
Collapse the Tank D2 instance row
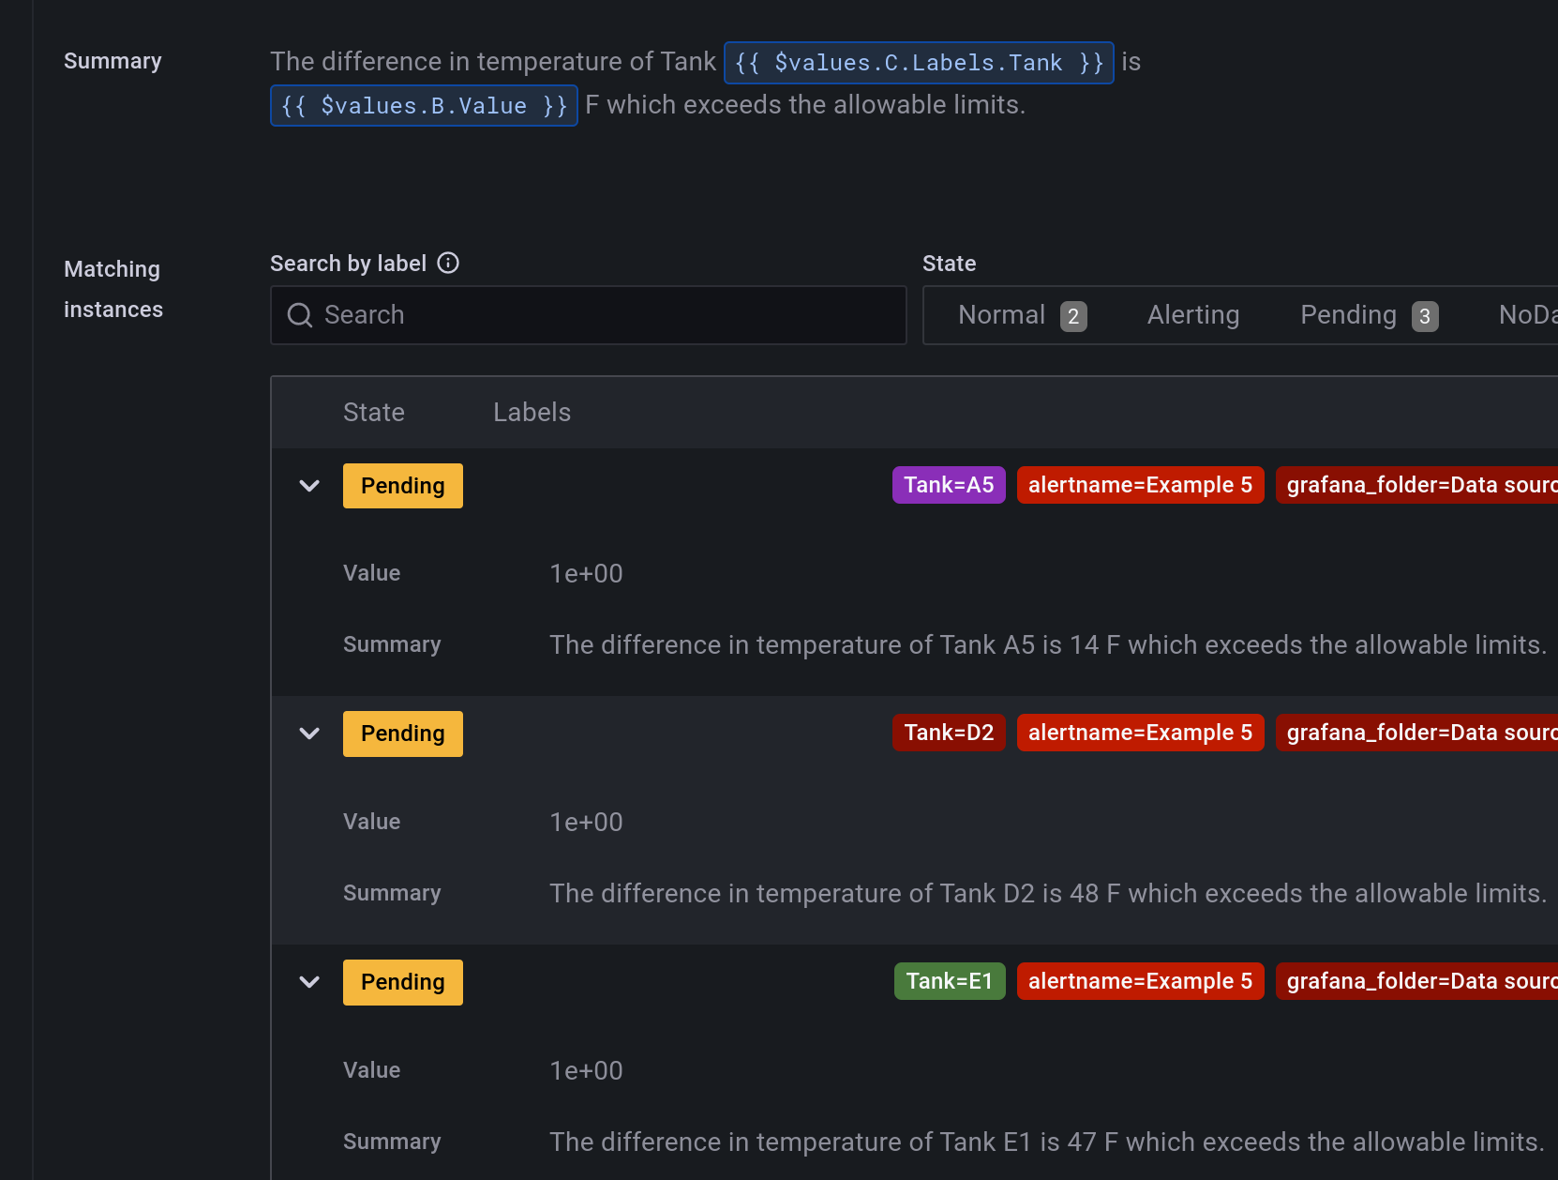coord(309,734)
